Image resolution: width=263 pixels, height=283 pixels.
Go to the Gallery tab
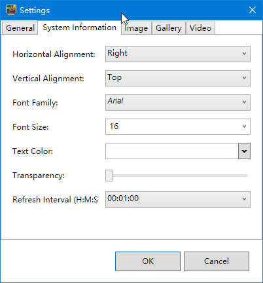tap(169, 28)
